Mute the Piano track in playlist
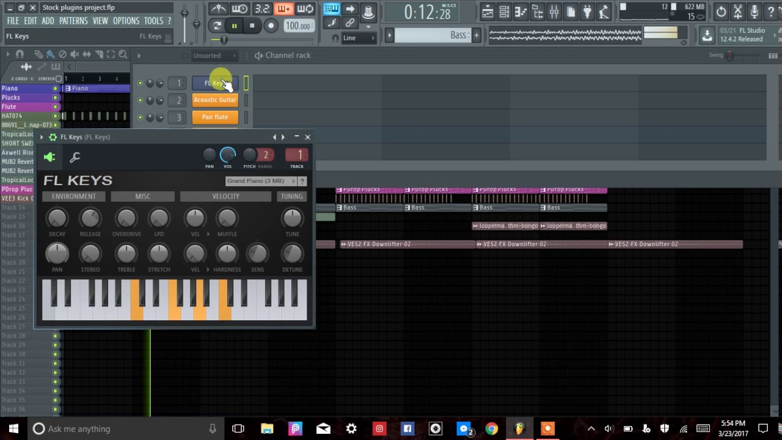The height and width of the screenshot is (440, 782). [55, 89]
